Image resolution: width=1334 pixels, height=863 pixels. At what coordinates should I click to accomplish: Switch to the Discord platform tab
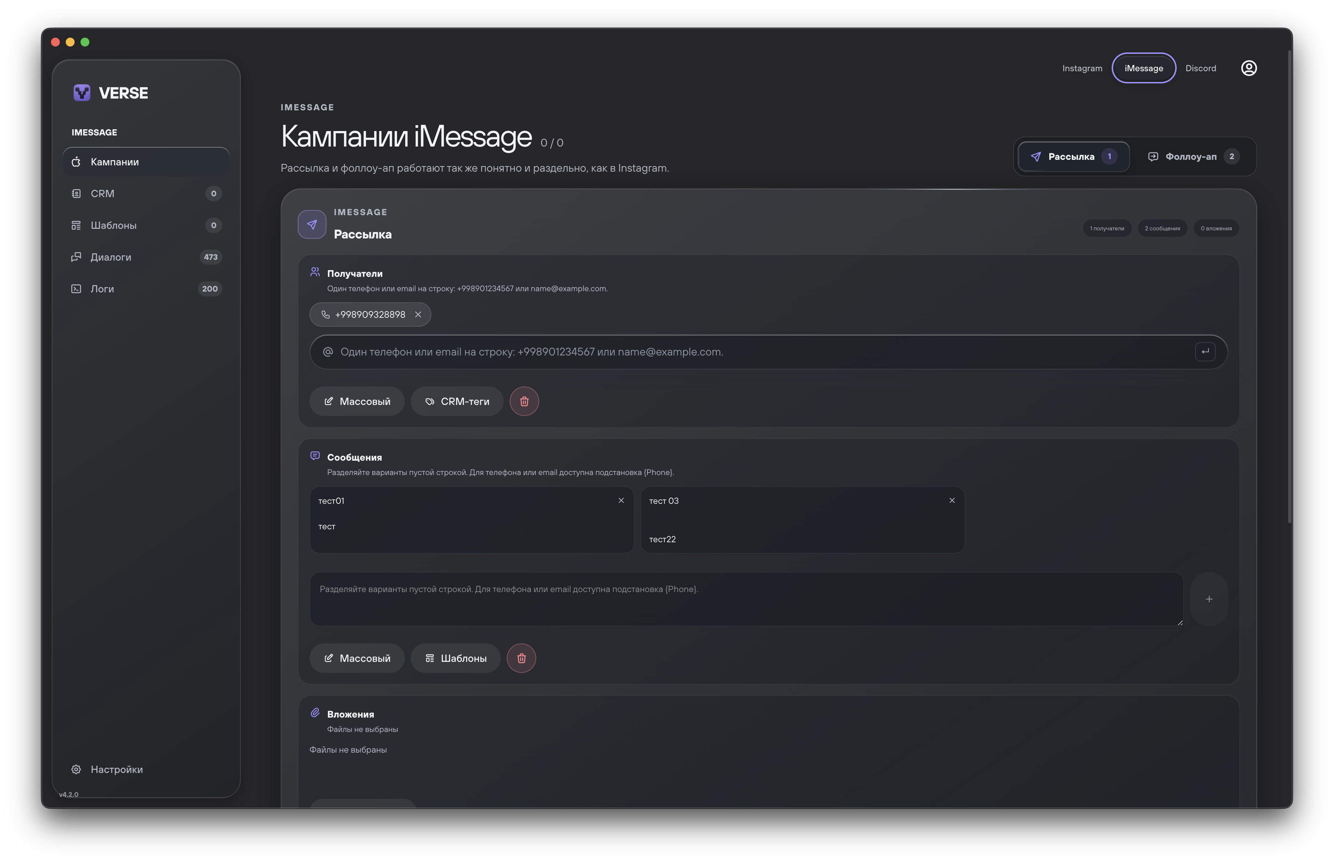pyautogui.click(x=1200, y=68)
